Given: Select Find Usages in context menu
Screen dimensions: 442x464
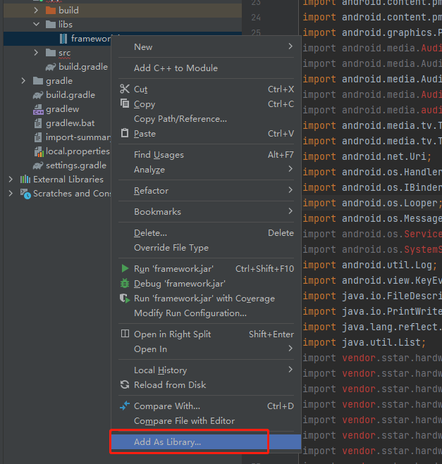Looking at the screenshot, I should (206, 154).
